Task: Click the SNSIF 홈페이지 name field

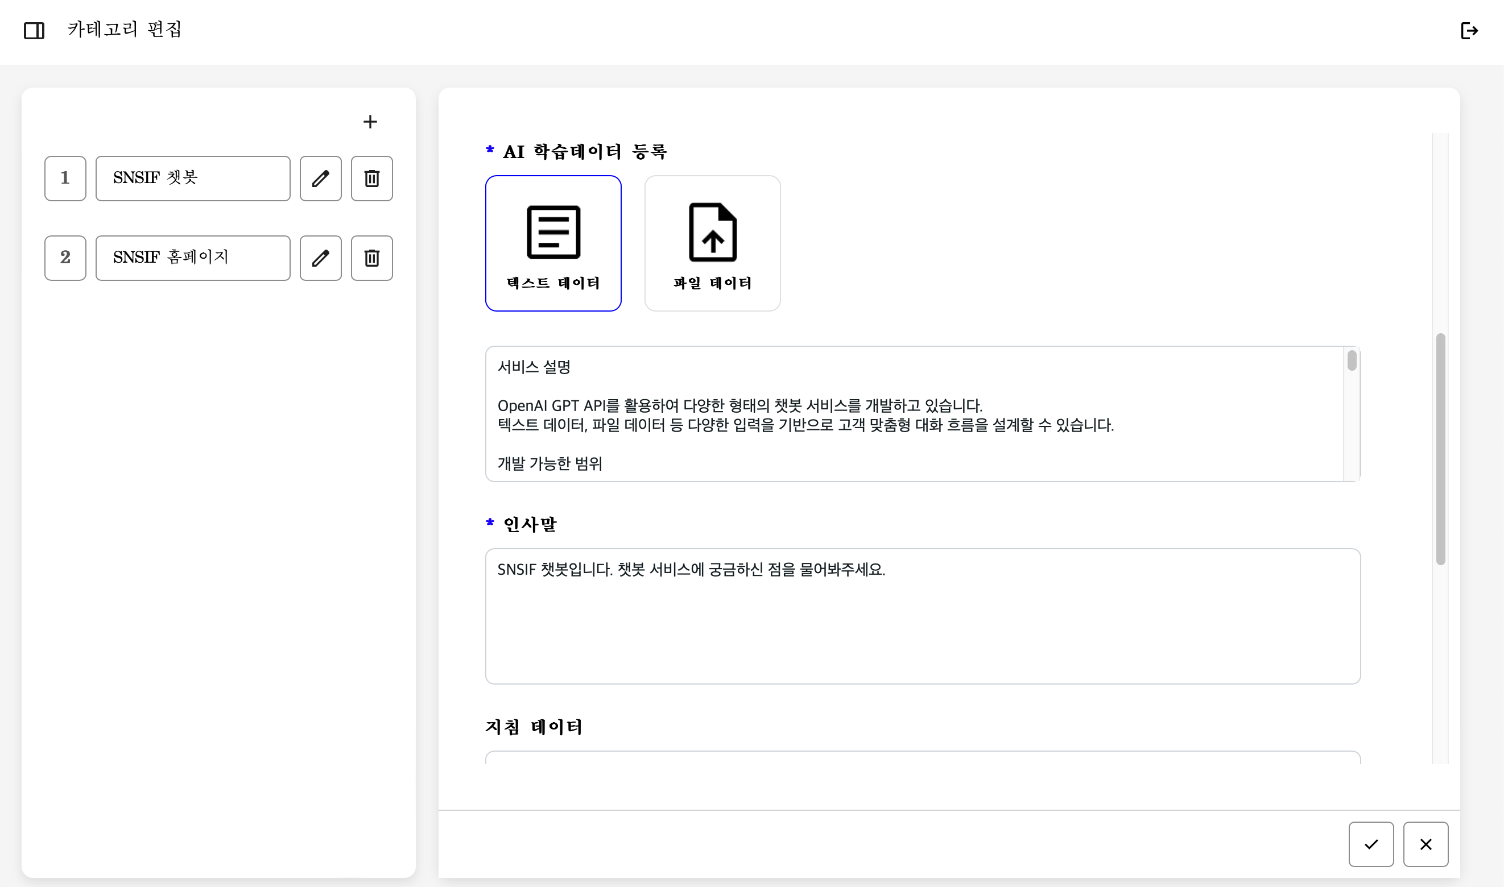Action: click(x=192, y=258)
